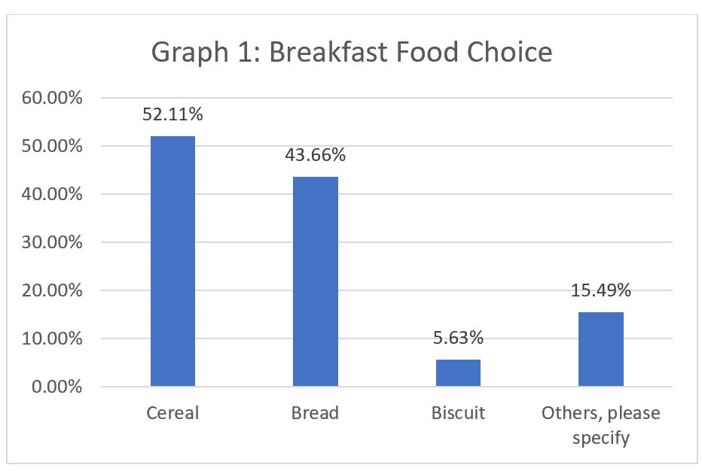
Task: Select the 'Others, please specify' axis label
Action: point(600,425)
